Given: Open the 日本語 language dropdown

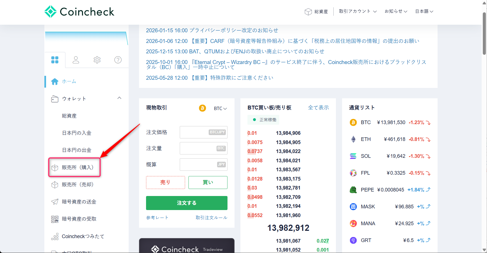Looking at the screenshot, I should (x=424, y=12).
